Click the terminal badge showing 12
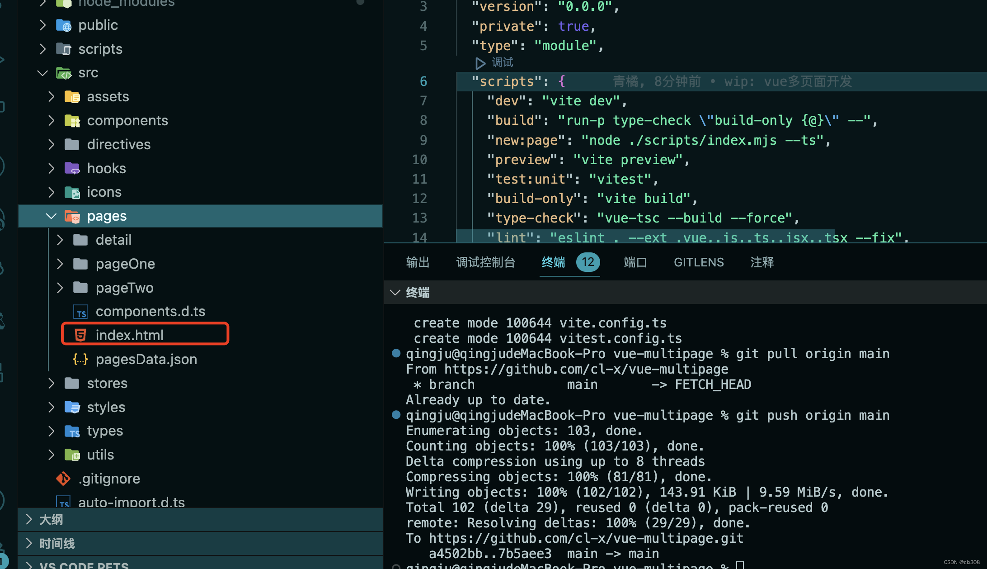 pyautogui.click(x=588, y=262)
